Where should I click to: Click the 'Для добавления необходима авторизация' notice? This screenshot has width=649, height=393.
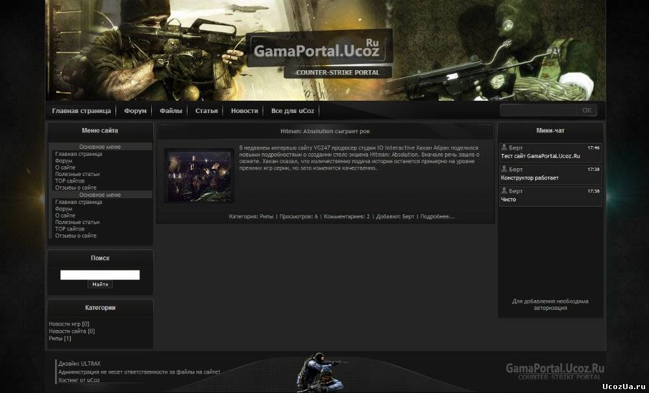550,305
